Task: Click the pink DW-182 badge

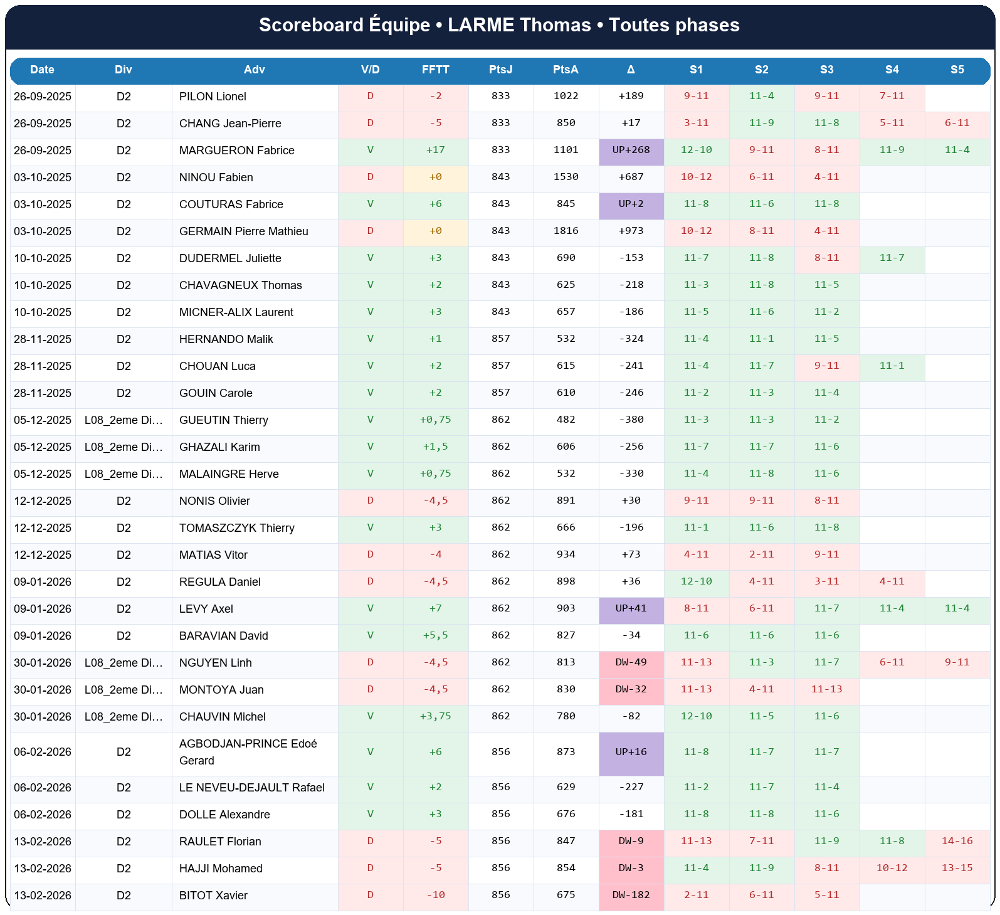Action: pos(631,895)
